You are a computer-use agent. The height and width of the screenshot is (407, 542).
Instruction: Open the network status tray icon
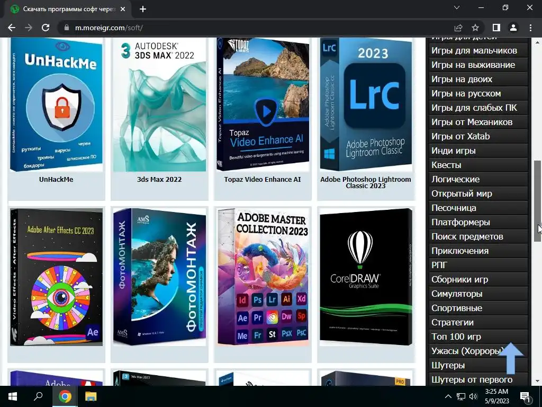click(x=461, y=396)
